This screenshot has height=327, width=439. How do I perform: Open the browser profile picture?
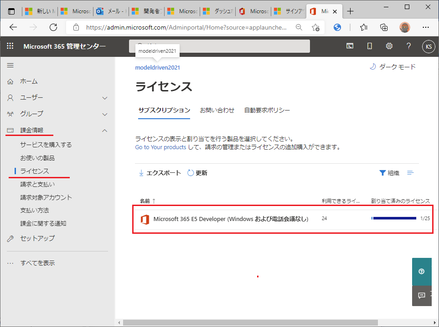(x=404, y=27)
